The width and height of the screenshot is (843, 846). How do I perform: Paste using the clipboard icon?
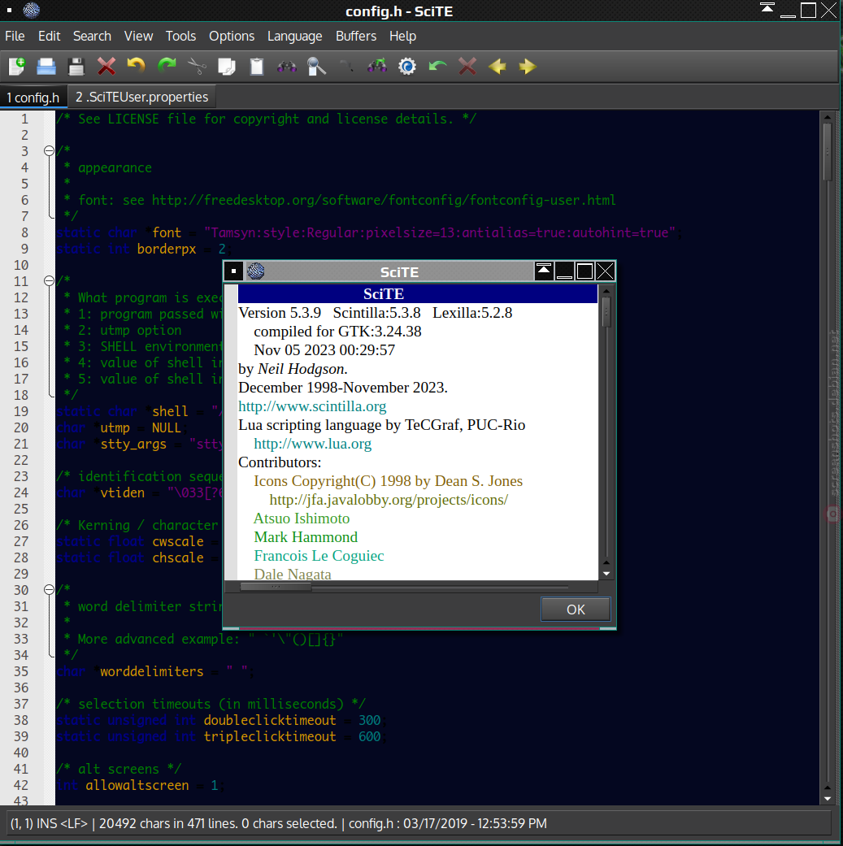pyautogui.click(x=257, y=67)
